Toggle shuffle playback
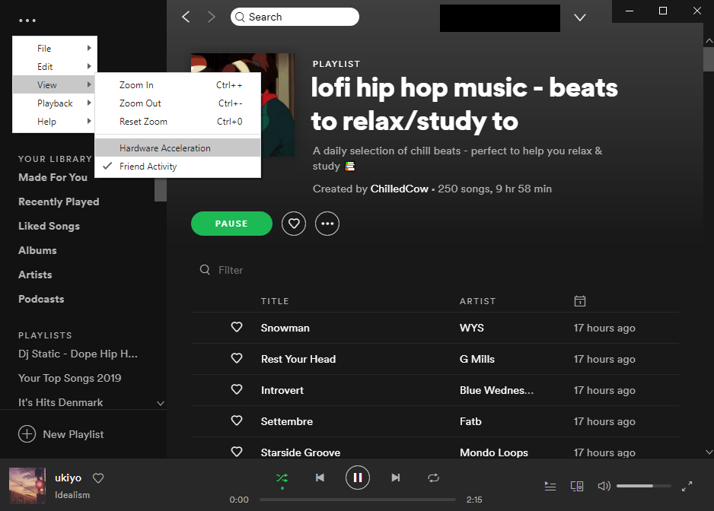This screenshot has height=511, width=714. click(x=282, y=478)
